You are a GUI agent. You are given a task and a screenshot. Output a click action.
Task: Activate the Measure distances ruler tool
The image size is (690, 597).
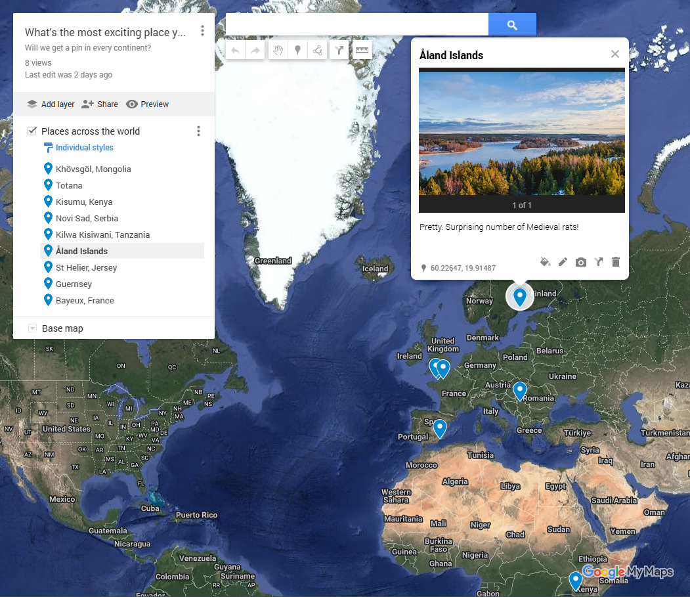tap(362, 51)
